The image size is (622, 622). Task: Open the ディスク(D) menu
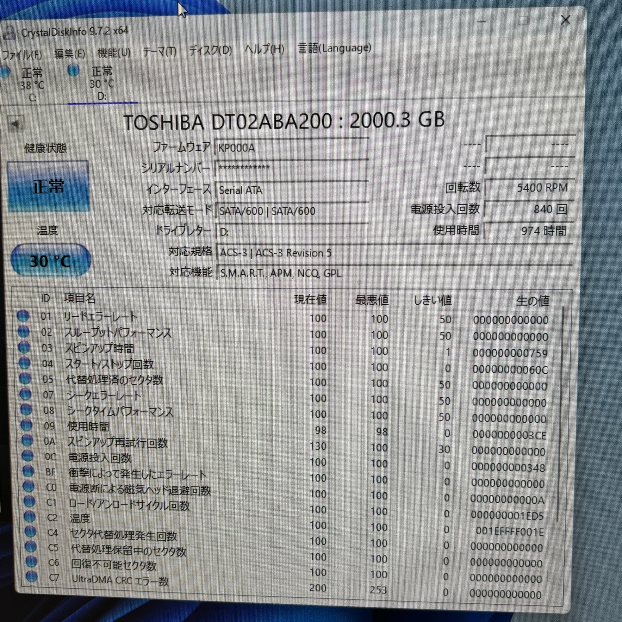[x=210, y=50]
